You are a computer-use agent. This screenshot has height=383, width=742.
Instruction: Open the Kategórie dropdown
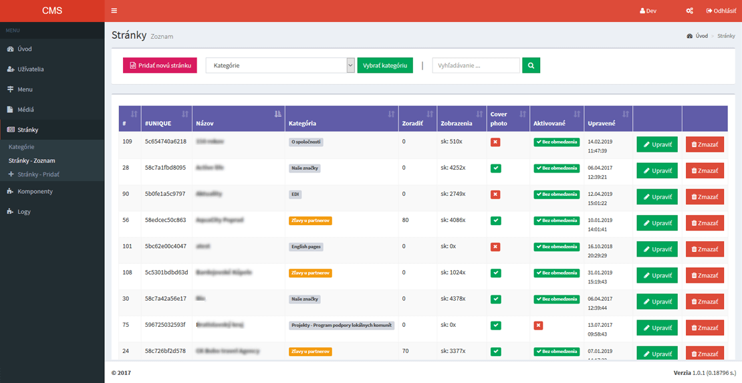(280, 66)
